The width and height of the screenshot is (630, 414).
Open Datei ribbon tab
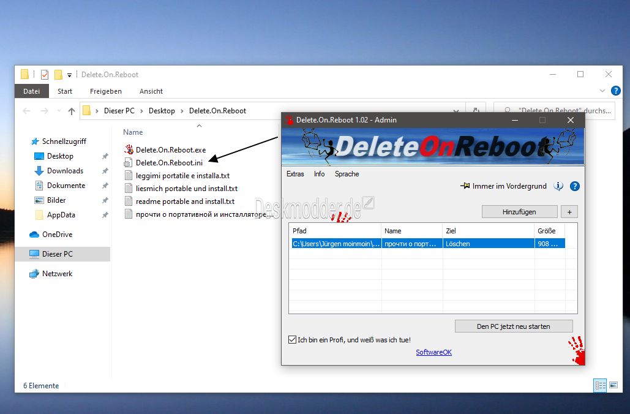(31, 91)
